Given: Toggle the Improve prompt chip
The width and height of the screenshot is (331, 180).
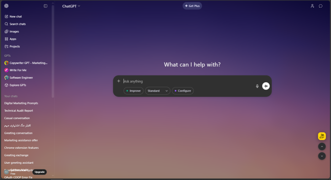Looking at the screenshot, I should tap(133, 91).
